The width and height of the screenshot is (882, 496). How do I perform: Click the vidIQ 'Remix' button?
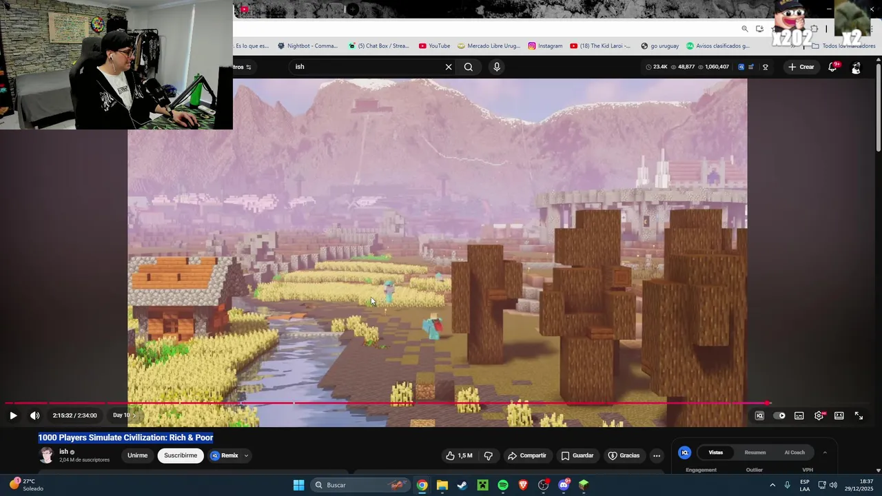point(225,455)
